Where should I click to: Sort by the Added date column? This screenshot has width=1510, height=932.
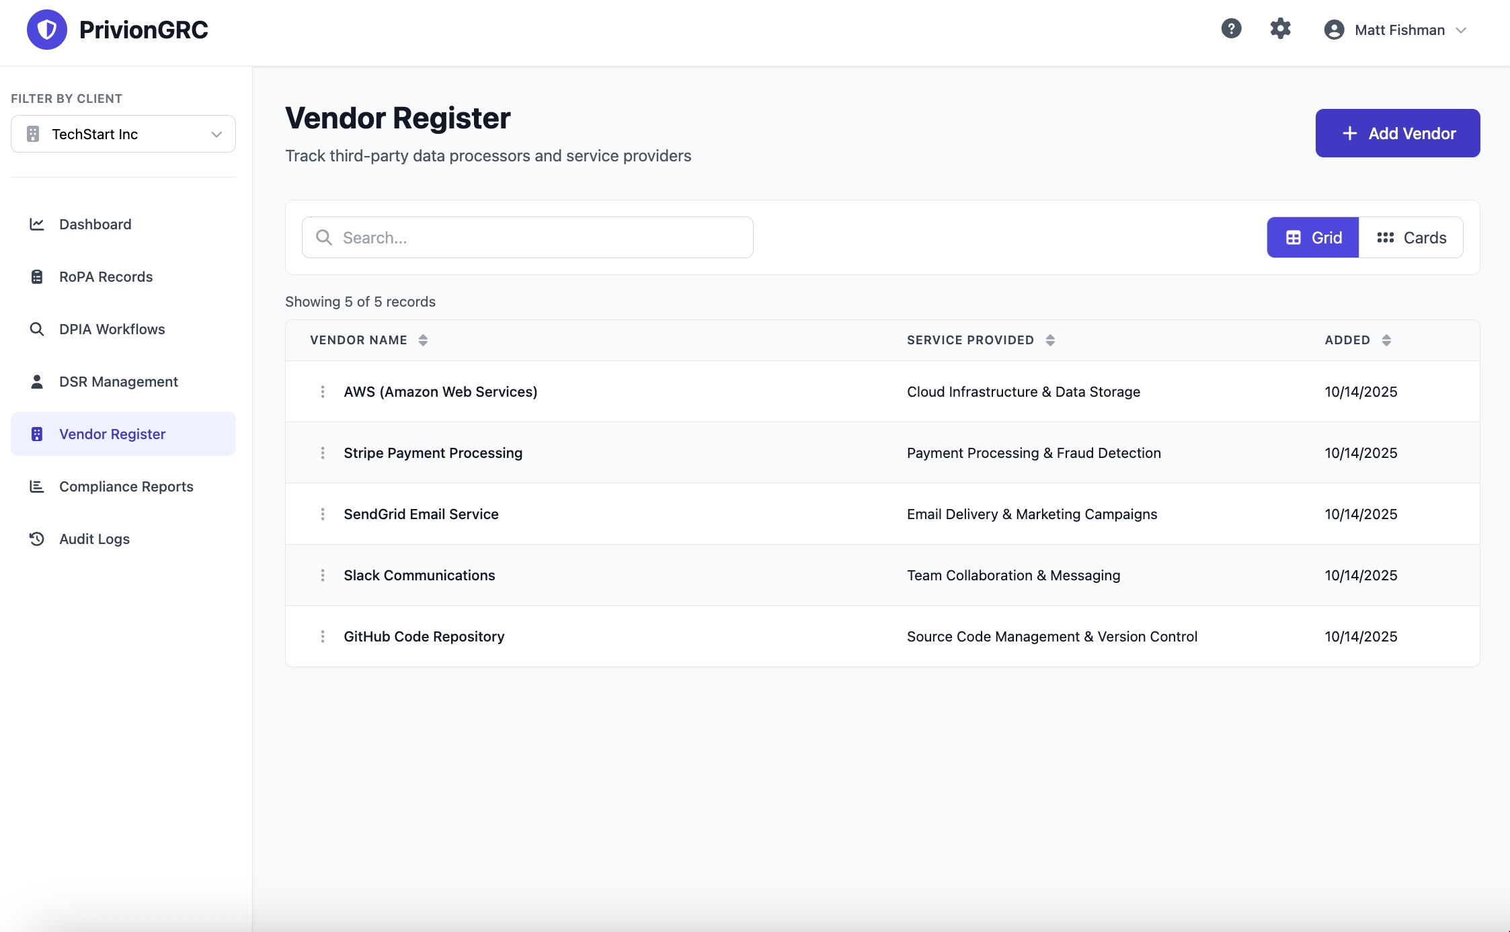click(1357, 340)
